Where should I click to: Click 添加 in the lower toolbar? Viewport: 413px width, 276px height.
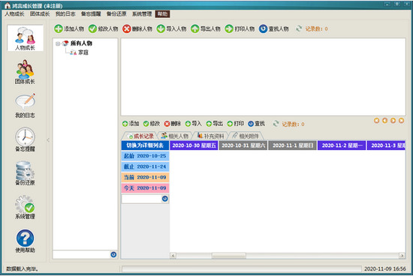[x=131, y=124]
